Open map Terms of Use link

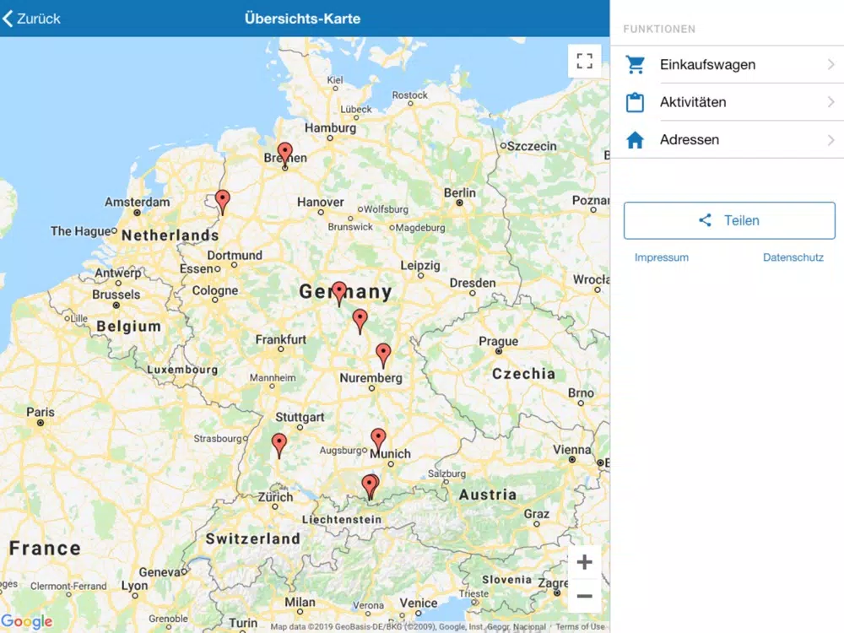[x=581, y=626]
